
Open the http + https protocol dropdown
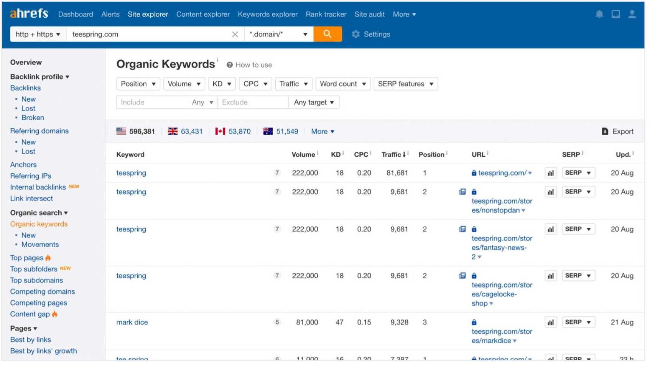tap(38, 34)
